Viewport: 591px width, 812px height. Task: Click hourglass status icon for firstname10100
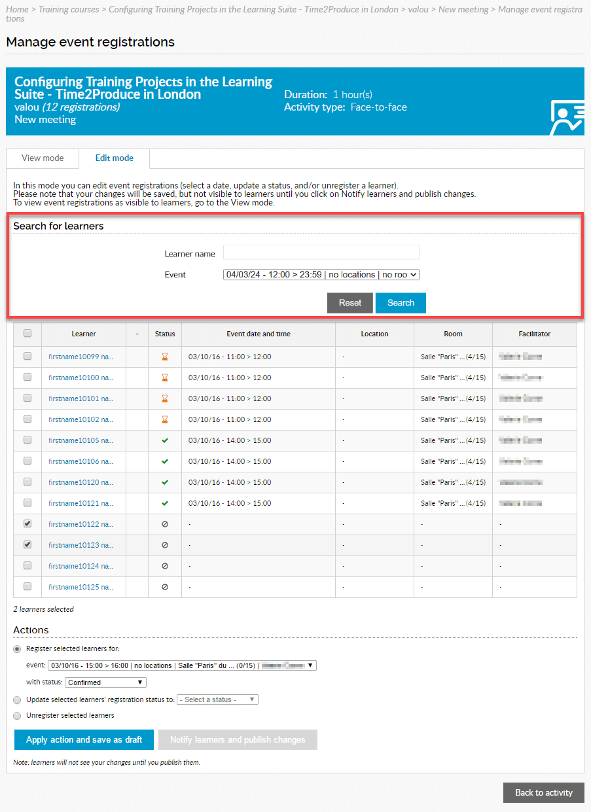[165, 378]
